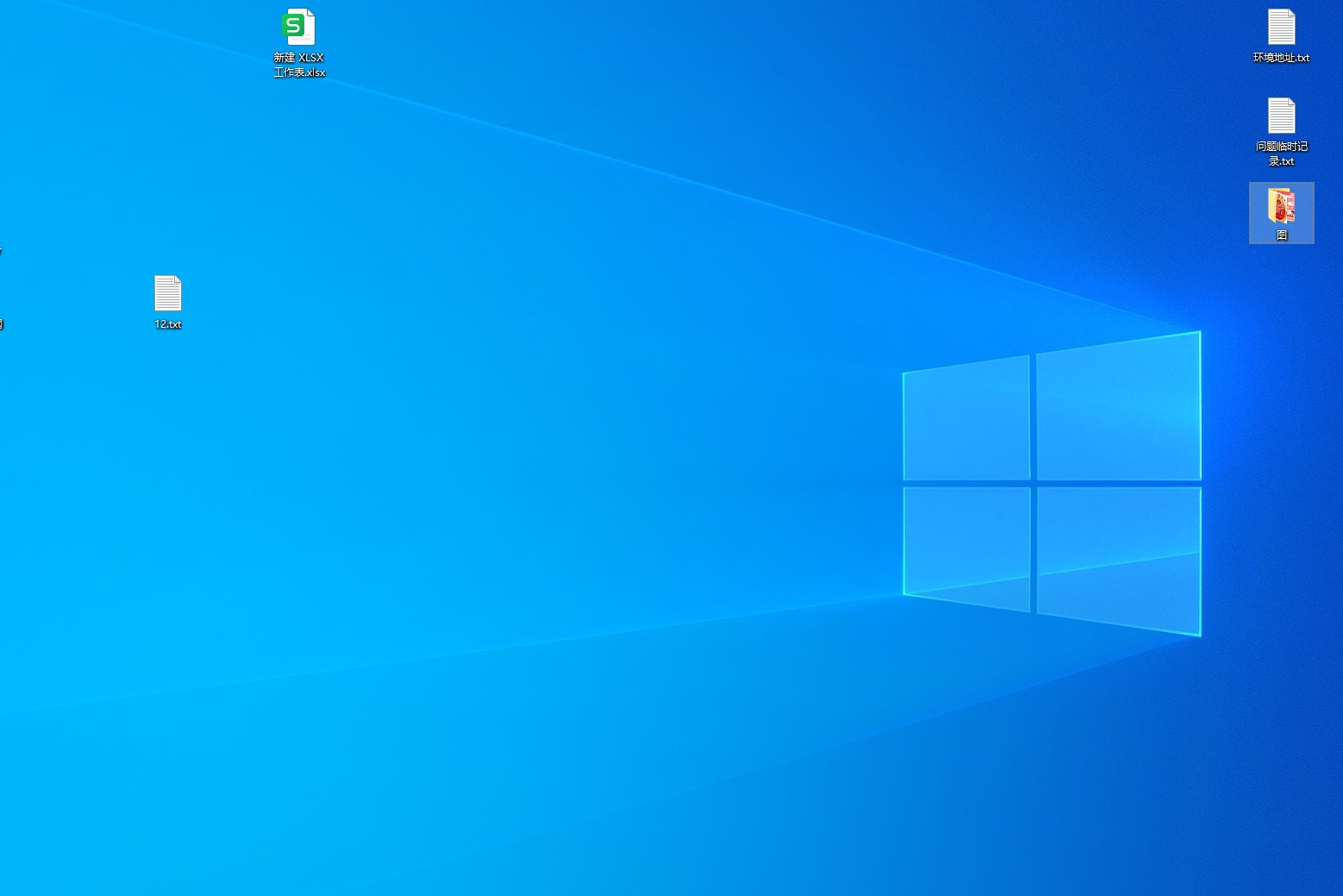The height and width of the screenshot is (896, 1343).
Task: Click the bottom-right pane of Windows logo
Action: click(x=1118, y=557)
